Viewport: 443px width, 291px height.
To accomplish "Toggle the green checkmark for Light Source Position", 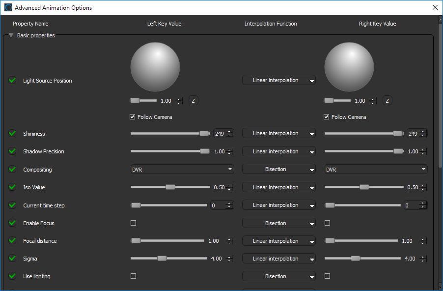I will [12, 81].
